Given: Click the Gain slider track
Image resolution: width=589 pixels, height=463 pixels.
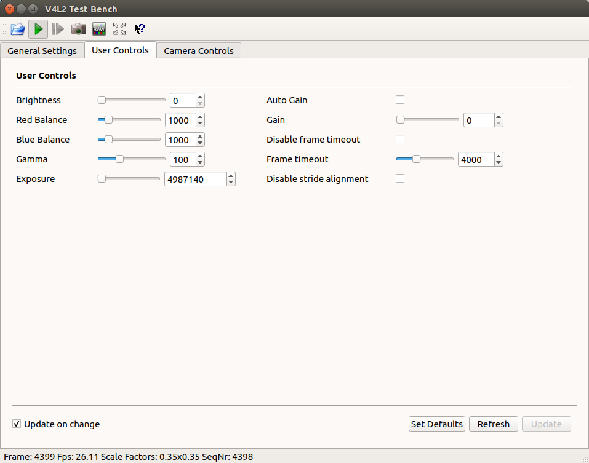Looking at the screenshot, I should (428, 120).
